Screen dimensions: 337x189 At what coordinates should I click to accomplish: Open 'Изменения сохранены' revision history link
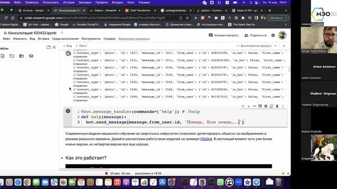click(134, 39)
